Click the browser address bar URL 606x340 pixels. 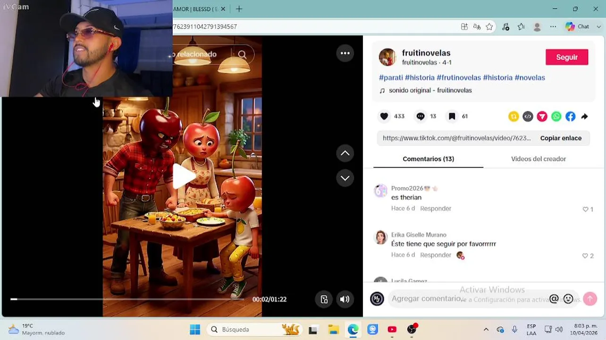point(205,27)
